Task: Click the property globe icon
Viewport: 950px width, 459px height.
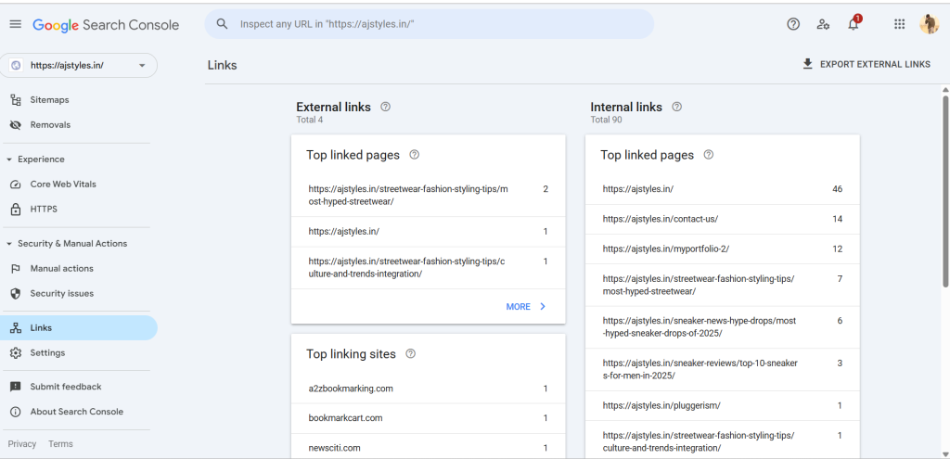Action: tap(16, 66)
